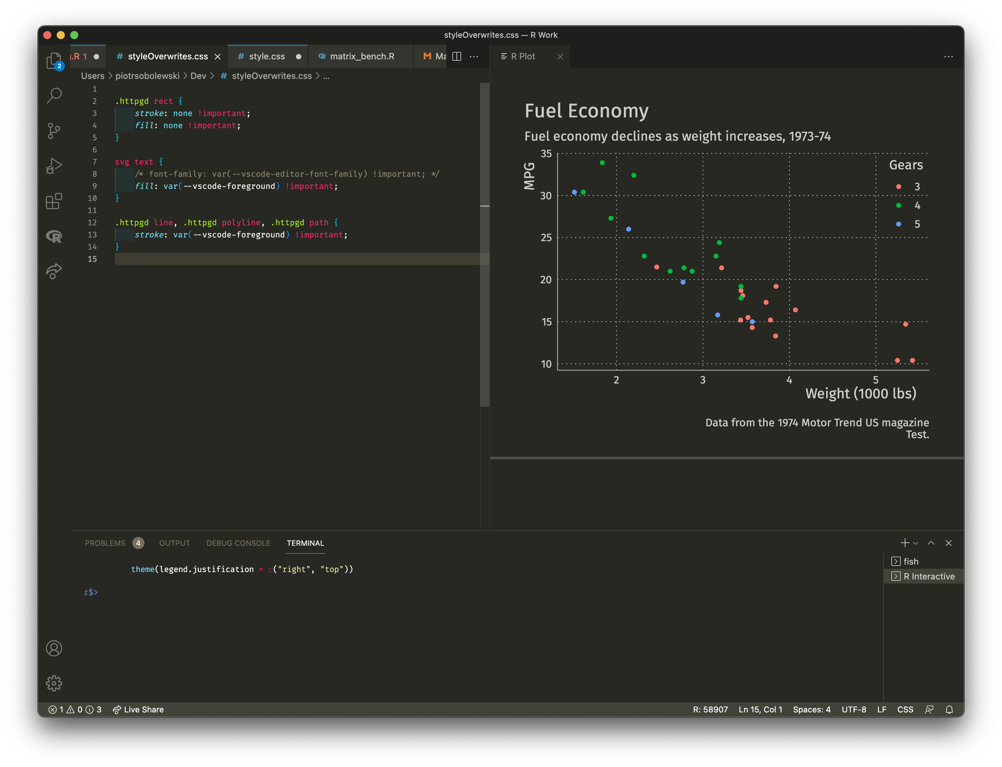This screenshot has width=1002, height=767.
Task: Maximize the terminal panel size
Action: [931, 543]
